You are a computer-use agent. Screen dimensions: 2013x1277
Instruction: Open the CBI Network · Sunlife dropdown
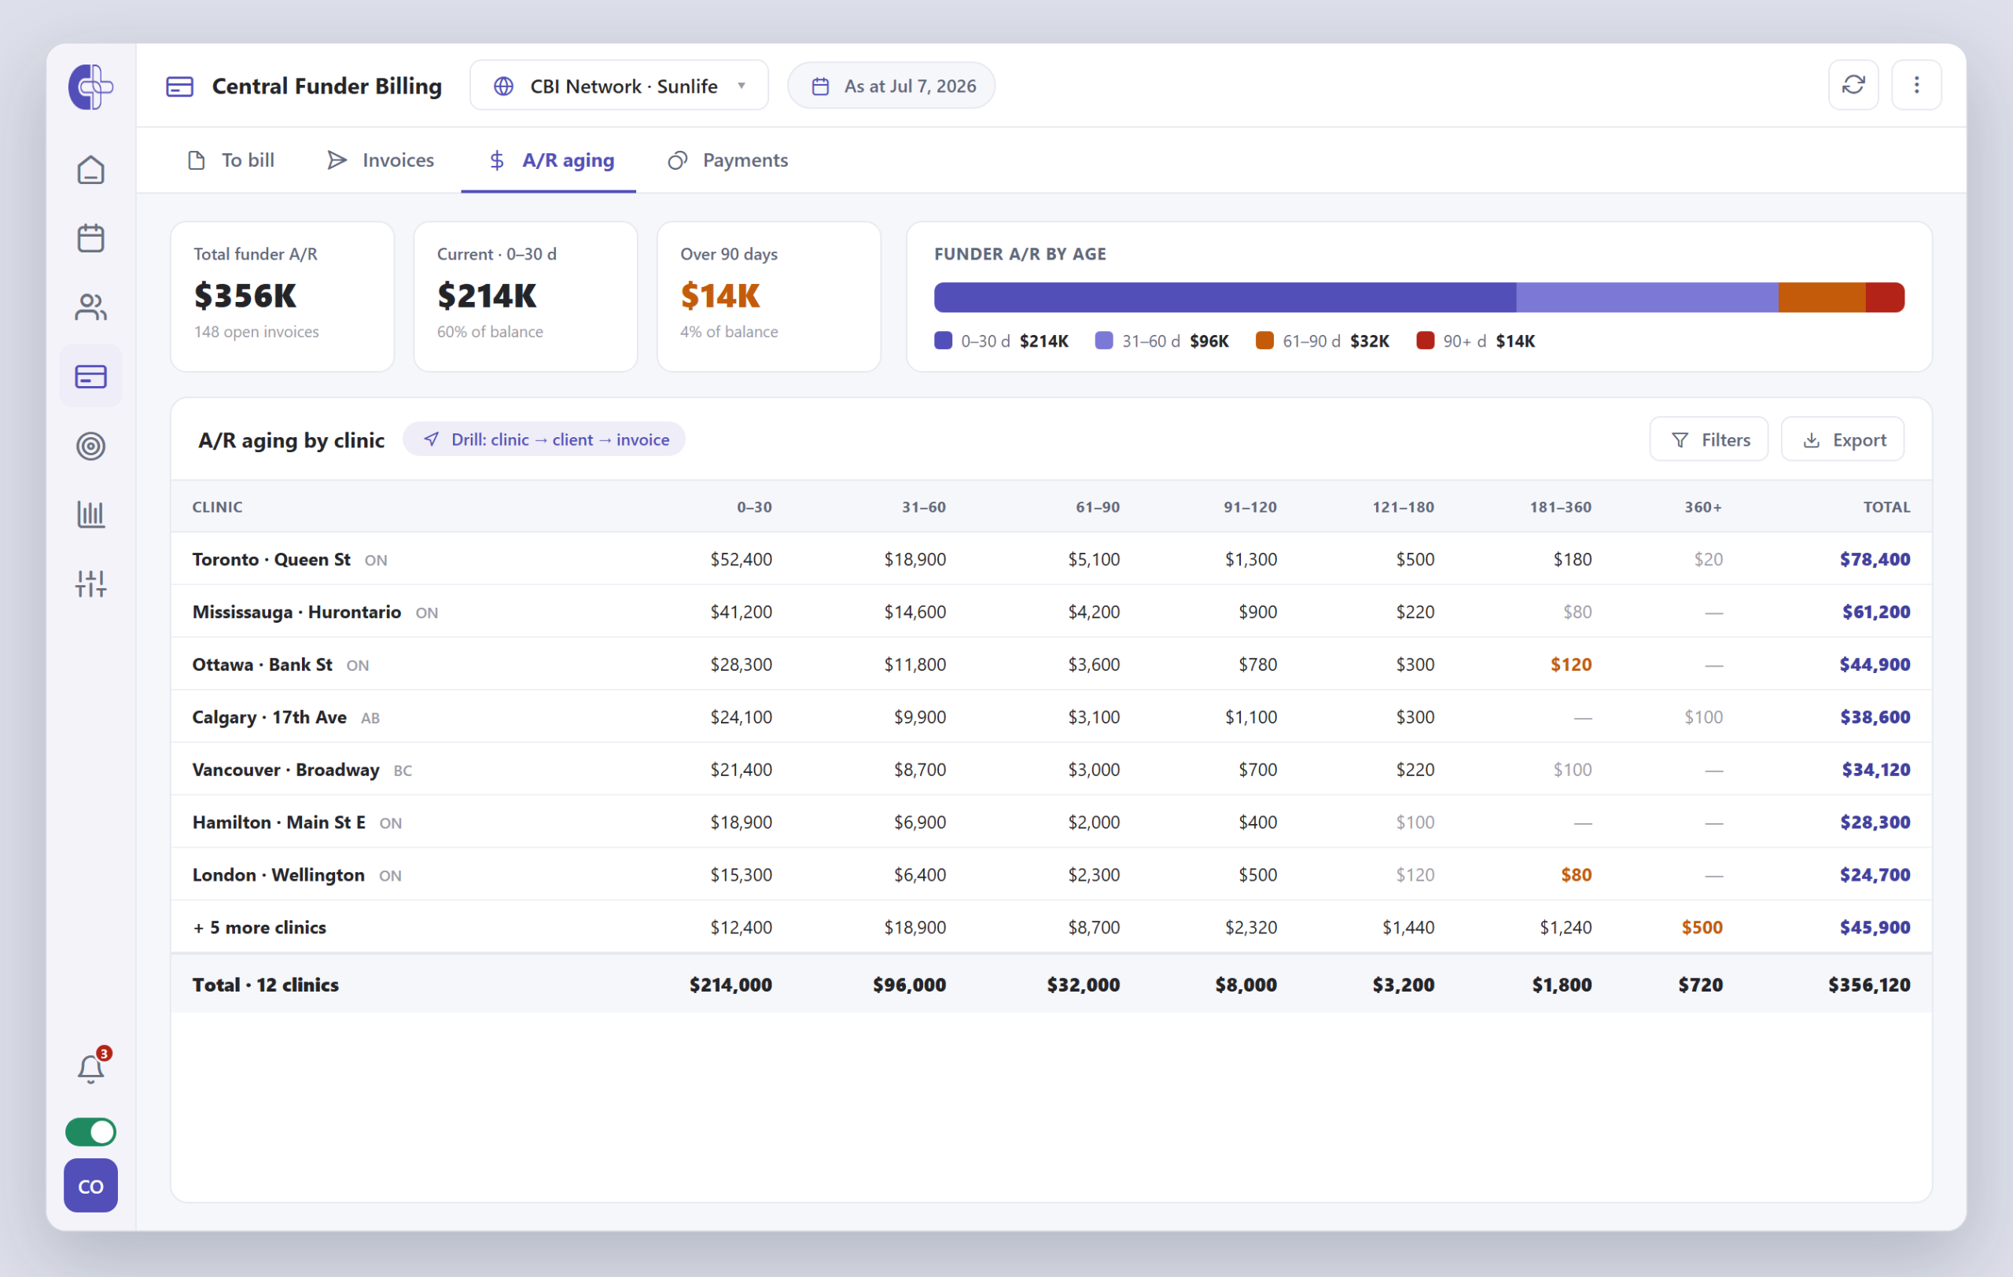click(x=619, y=85)
